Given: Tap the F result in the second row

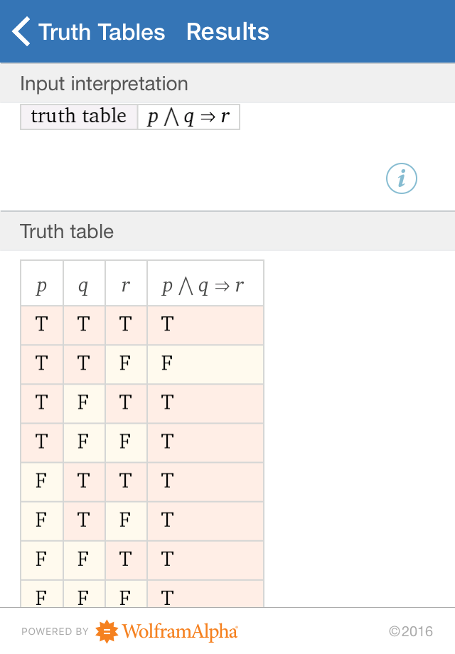Looking at the screenshot, I should coord(165,364).
